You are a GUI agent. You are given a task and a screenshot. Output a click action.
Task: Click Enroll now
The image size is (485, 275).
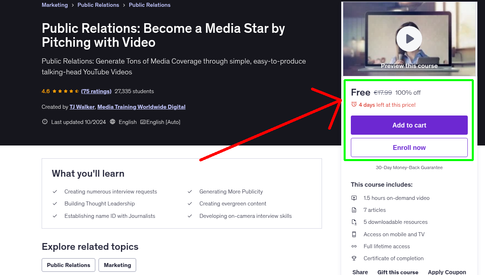pos(409,147)
